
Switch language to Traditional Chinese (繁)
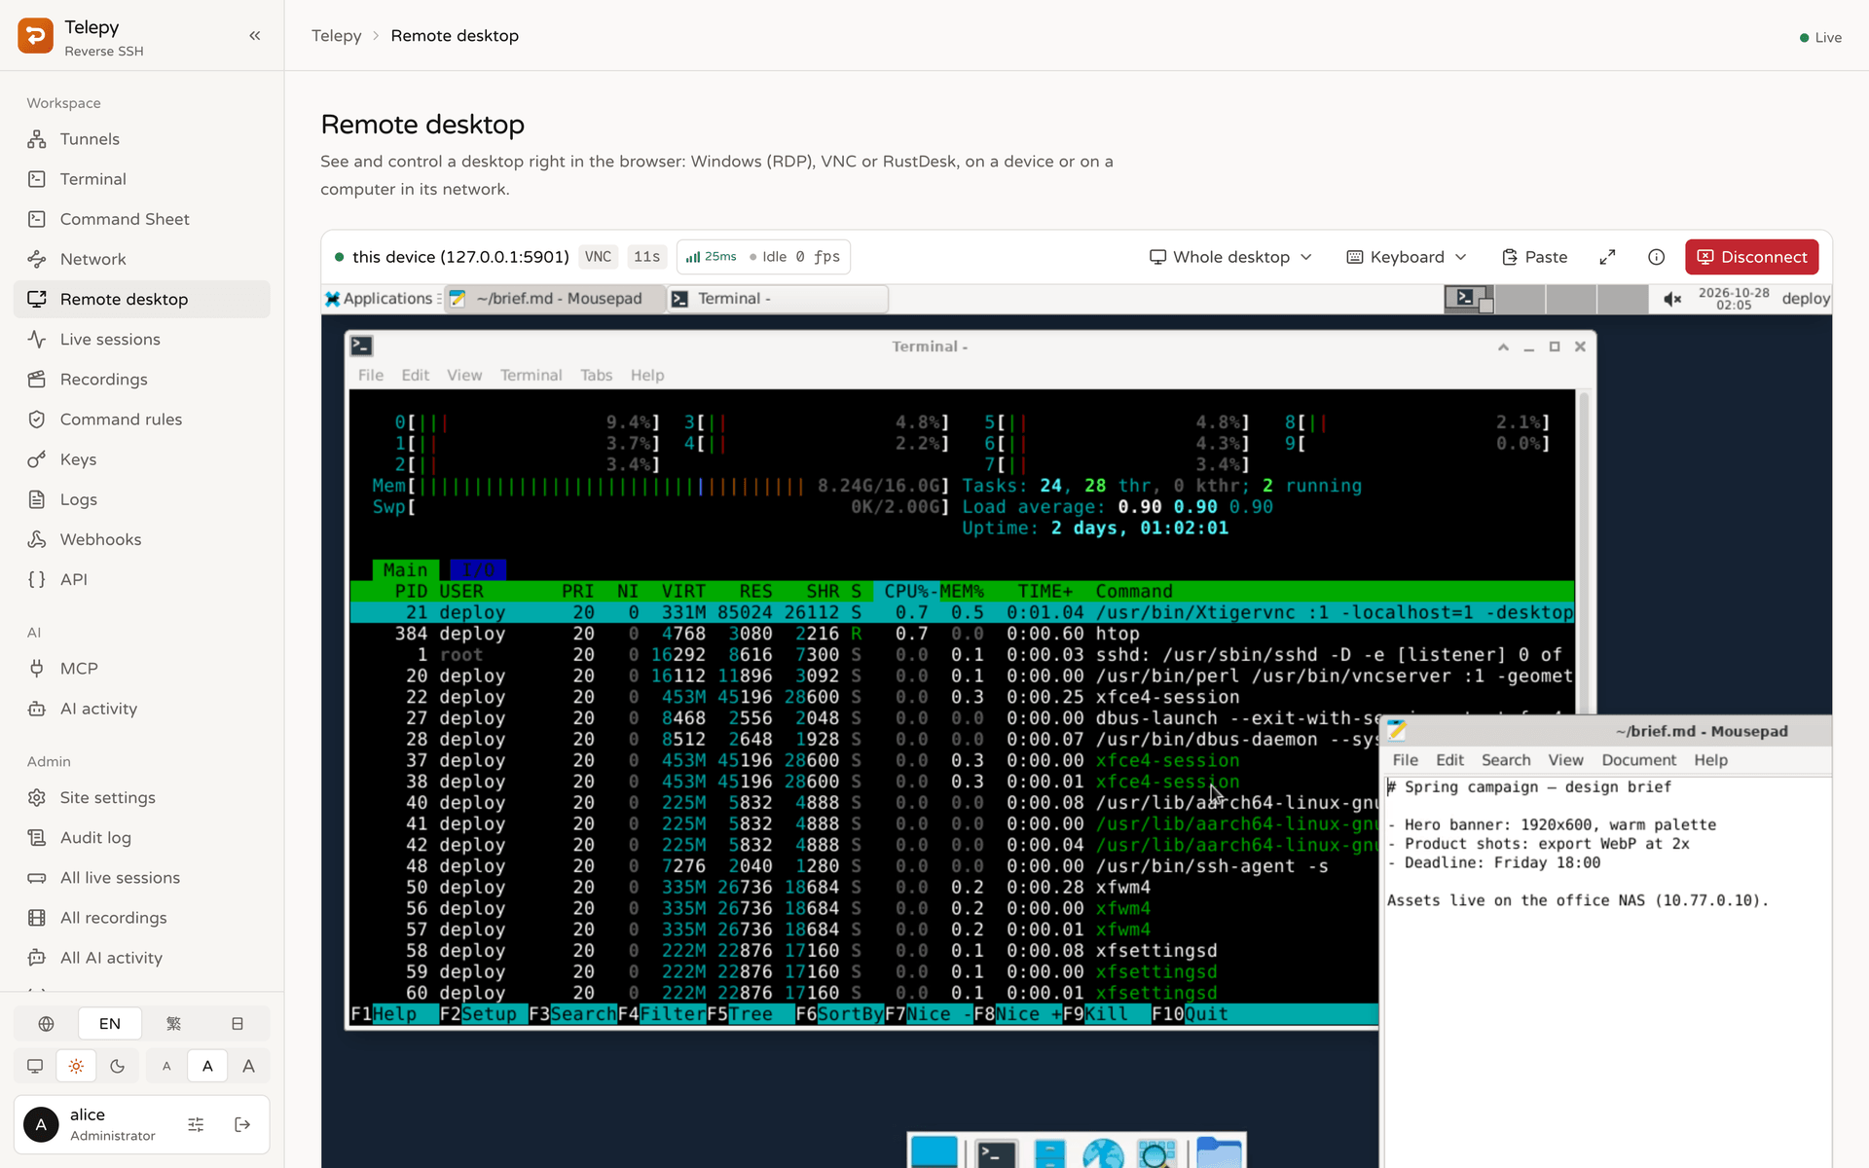(x=173, y=1024)
